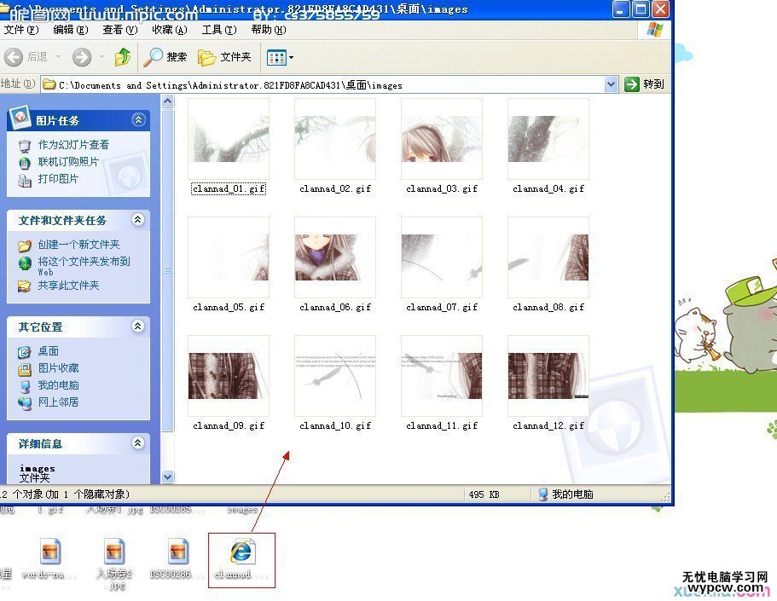Click the Forward navigation arrow icon
Viewport: 777px width, 601px height.
[82, 57]
